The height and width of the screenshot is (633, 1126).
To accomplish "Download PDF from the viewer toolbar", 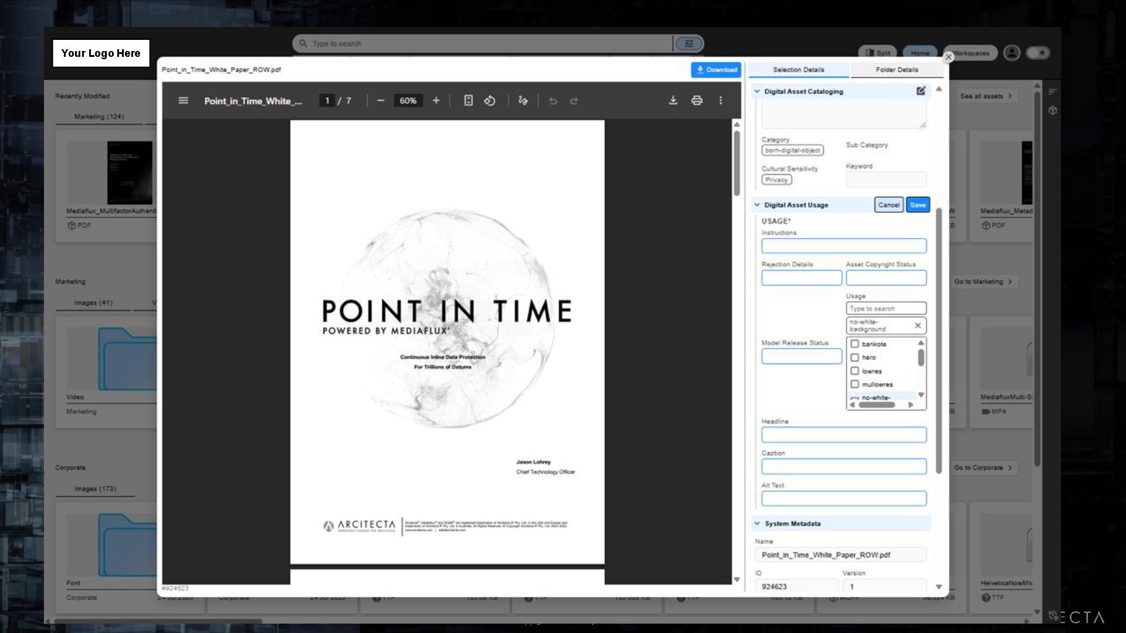I will [x=673, y=101].
